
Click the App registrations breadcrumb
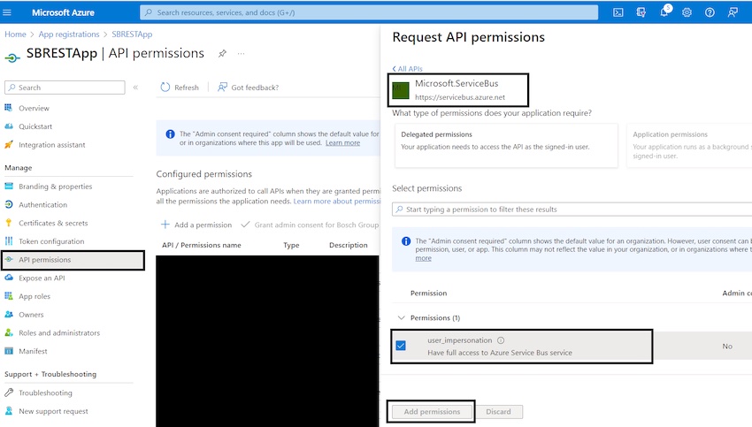[x=69, y=34]
